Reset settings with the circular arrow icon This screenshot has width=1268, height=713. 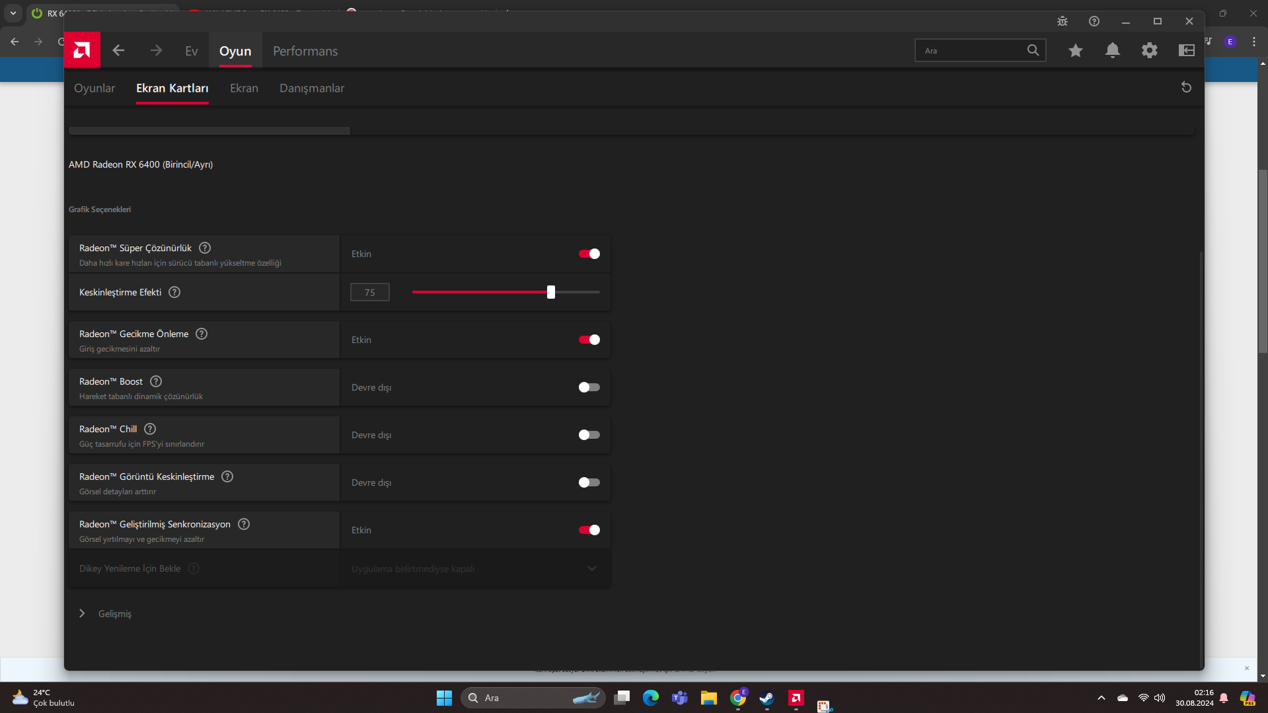pyautogui.click(x=1186, y=87)
